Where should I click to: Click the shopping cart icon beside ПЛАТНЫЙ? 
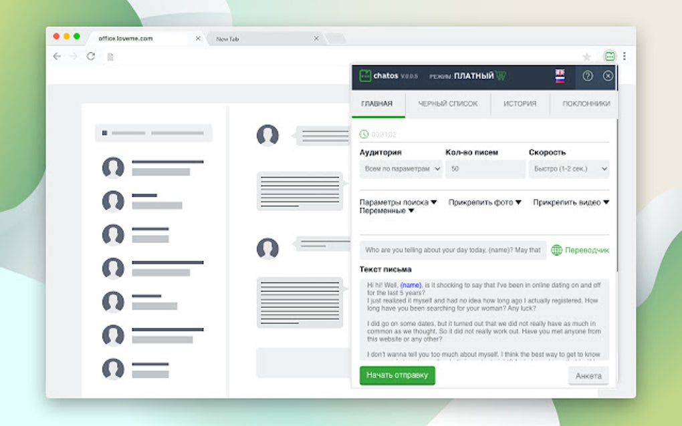(501, 75)
